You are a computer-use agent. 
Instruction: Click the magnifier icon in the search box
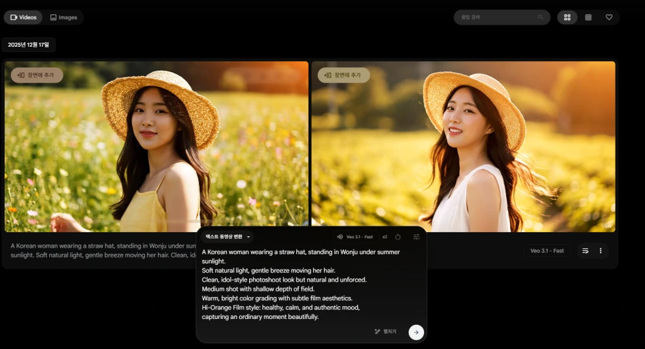click(541, 17)
